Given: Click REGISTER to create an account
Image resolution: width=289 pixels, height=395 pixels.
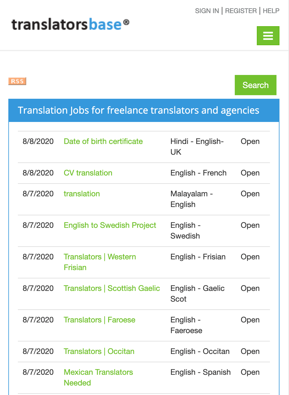Looking at the screenshot, I should click(x=241, y=11).
